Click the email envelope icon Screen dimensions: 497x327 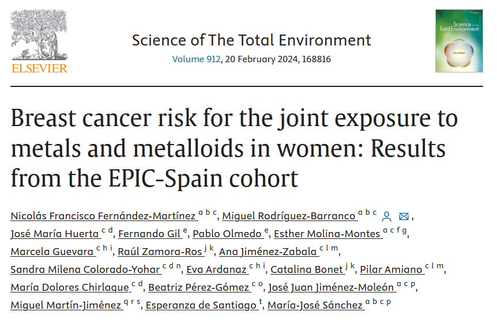point(404,216)
